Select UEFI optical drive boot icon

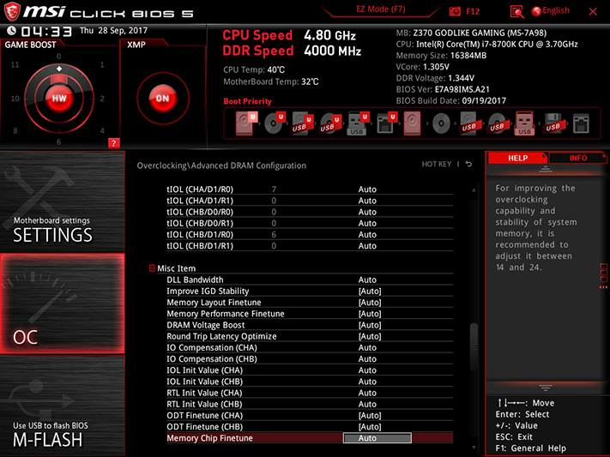coord(274,123)
